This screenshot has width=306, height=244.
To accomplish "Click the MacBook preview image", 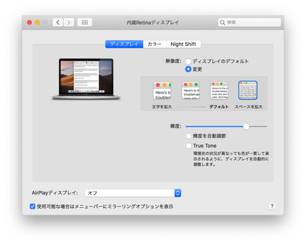I will coord(86,79).
